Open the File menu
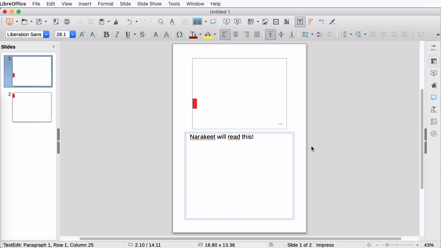Image resolution: width=441 pixels, height=248 pixels. [36, 4]
